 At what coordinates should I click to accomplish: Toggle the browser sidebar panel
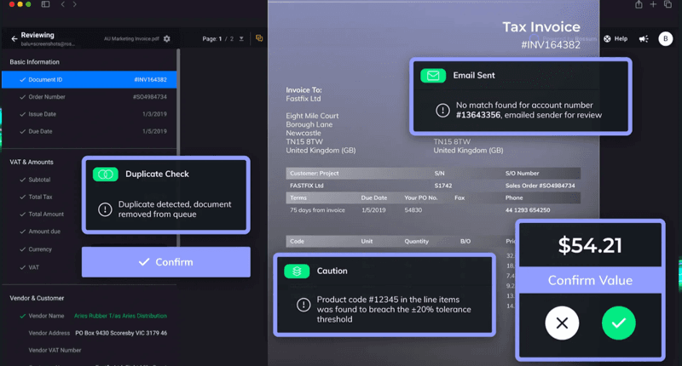tap(45, 5)
